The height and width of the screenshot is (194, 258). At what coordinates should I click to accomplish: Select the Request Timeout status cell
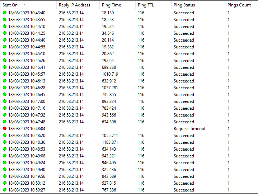[189, 129]
